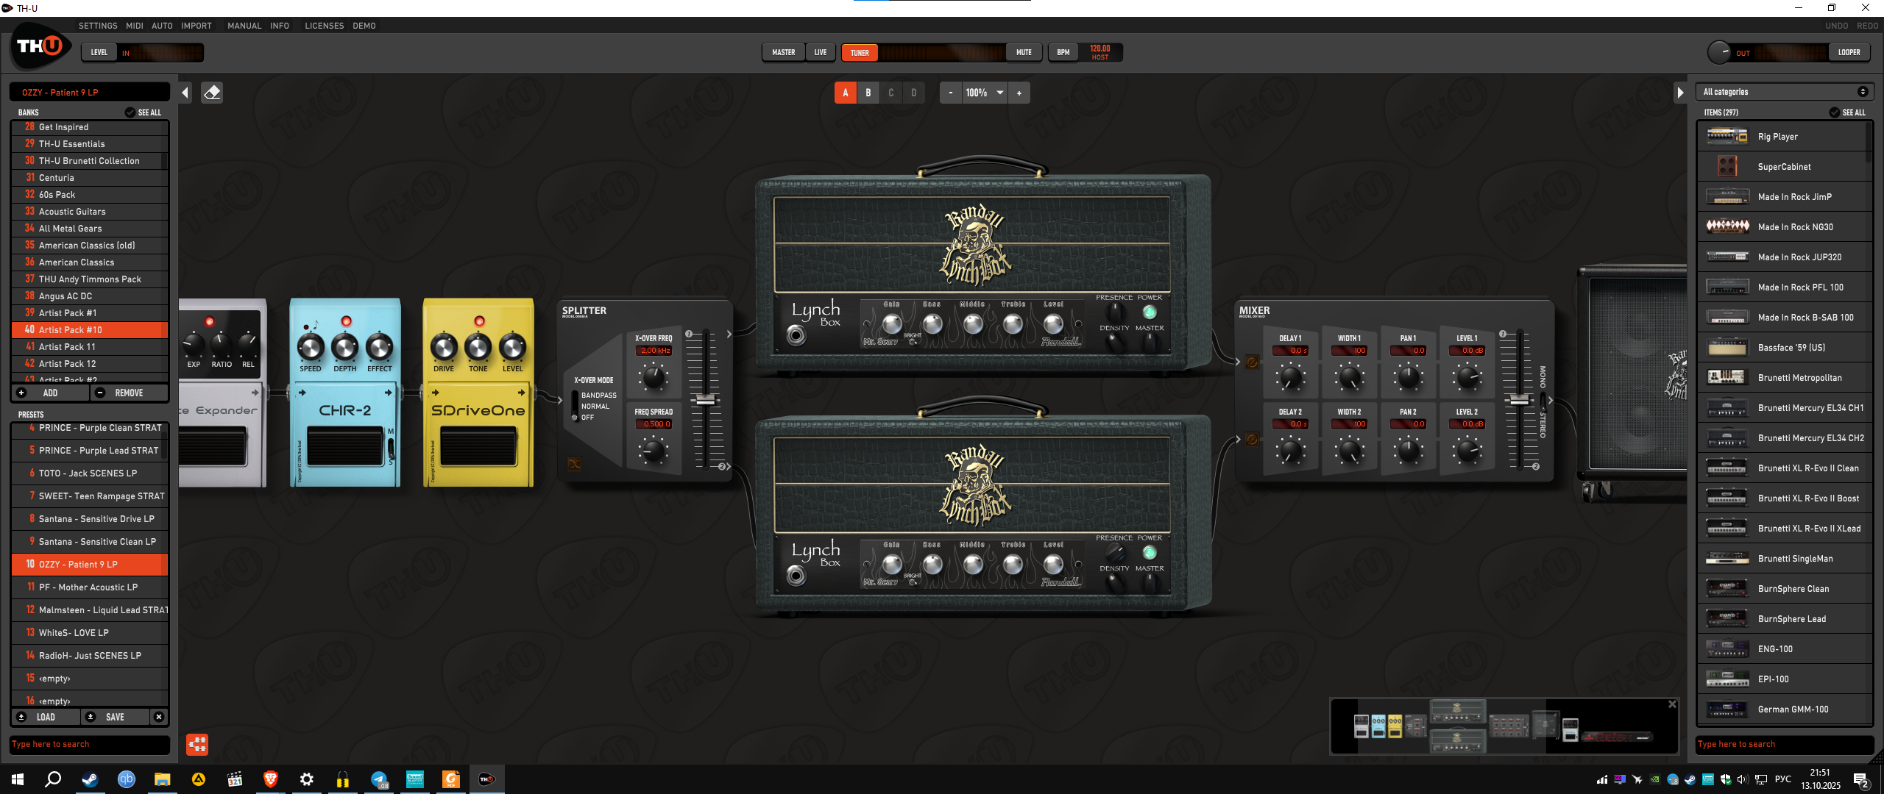This screenshot has height=794, width=1884.
Task: Collapse the left panel with arrow icon
Action: tap(185, 93)
